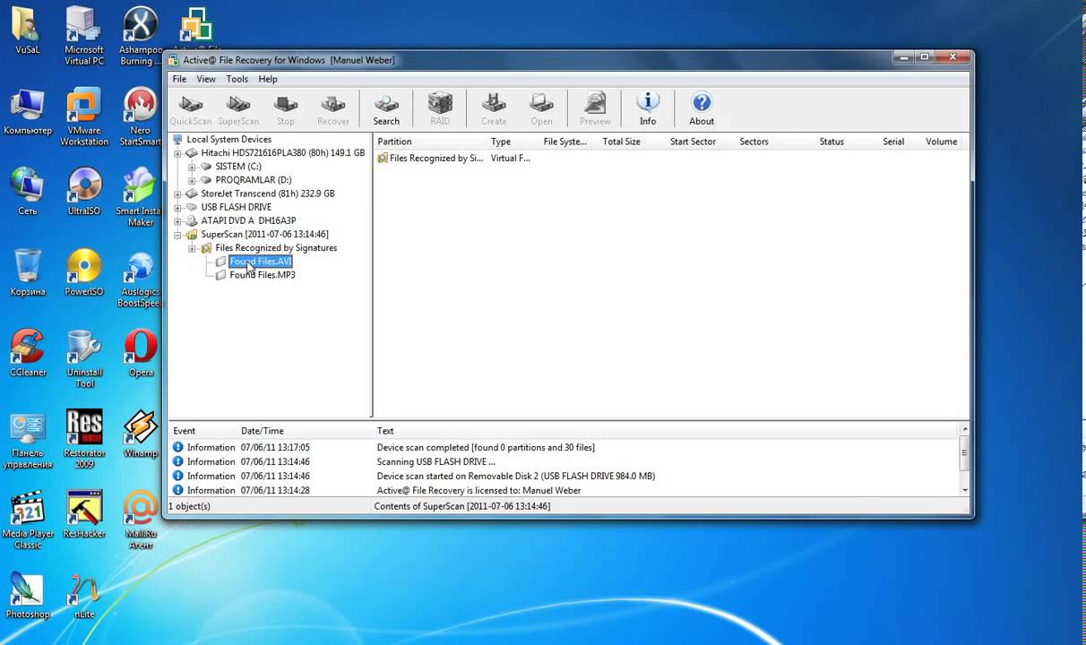The width and height of the screenshot is (1086, 645).
Task: Select Local System Devices root item
Action: tap(228, 140)
